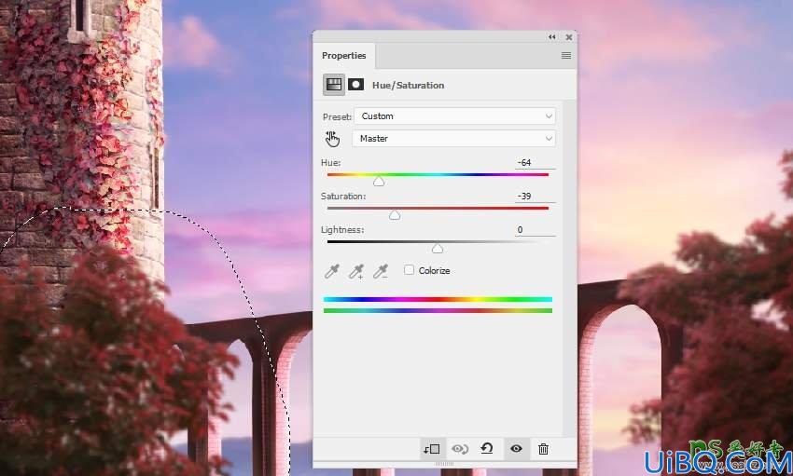
Task: Select the Eyedropper tool
Action: tap(332, 271)
